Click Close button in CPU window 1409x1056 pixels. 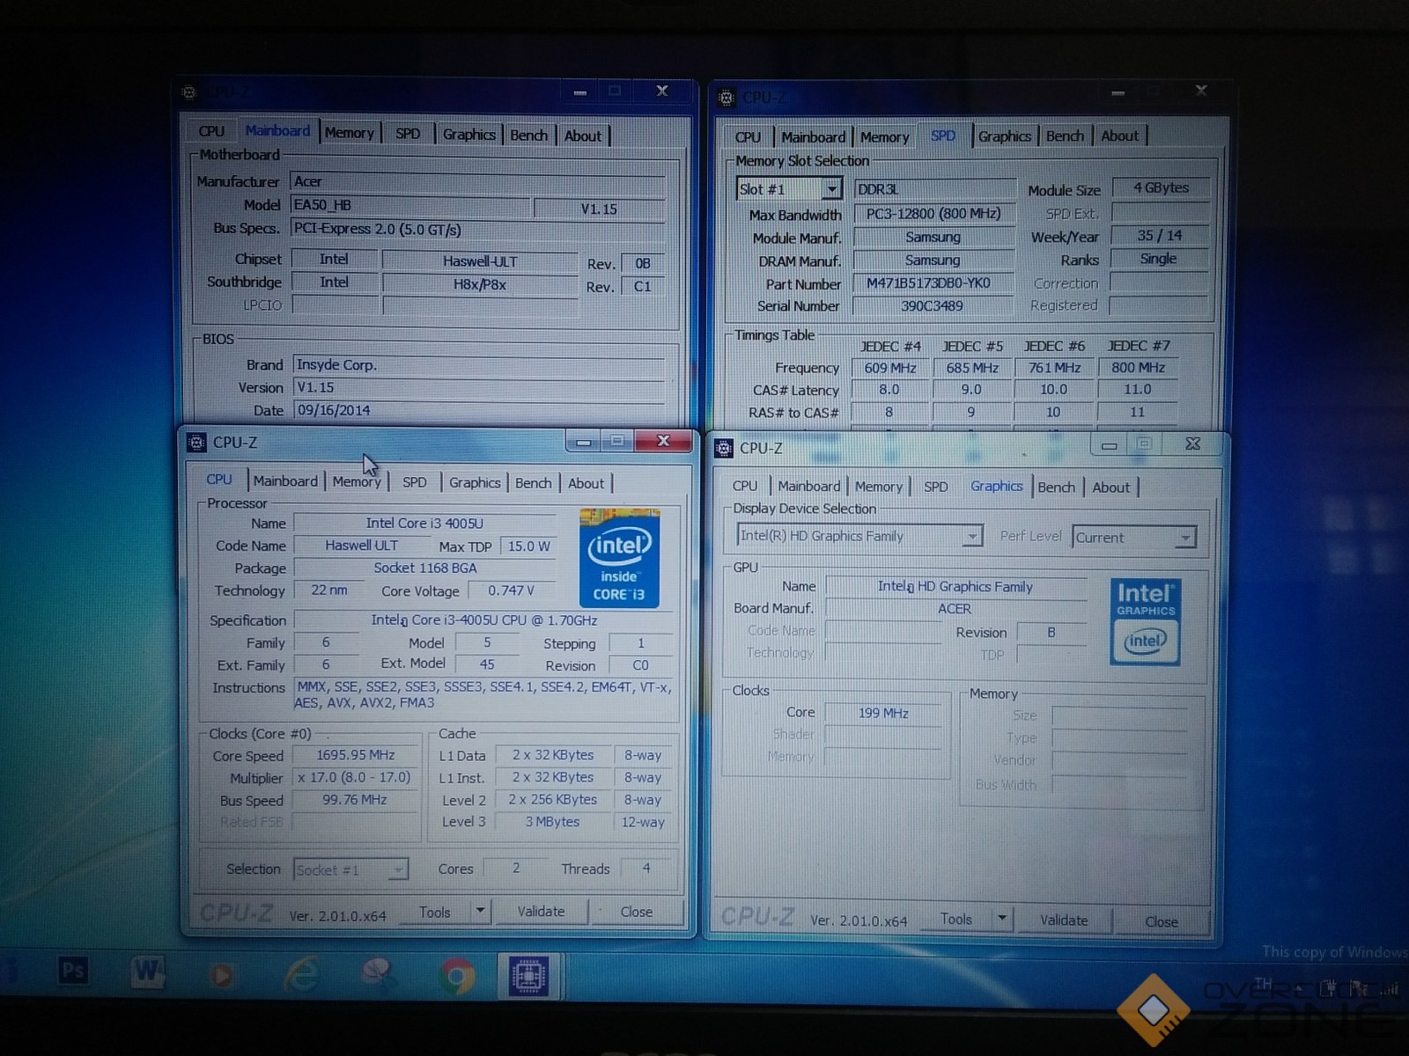(x=636, y=913)
